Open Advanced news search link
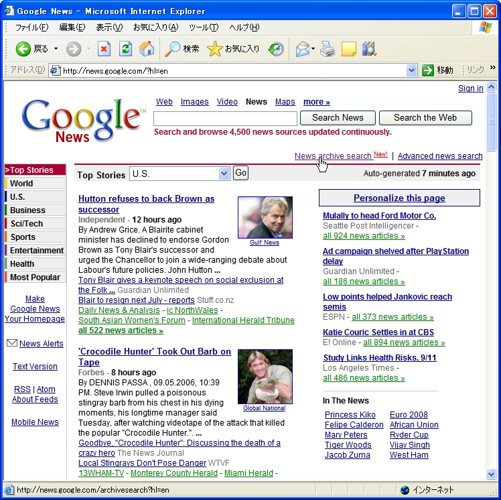Image resolution: width=501 pixels, height=500 pixels. pyautogui.click(x=440, y=156)
